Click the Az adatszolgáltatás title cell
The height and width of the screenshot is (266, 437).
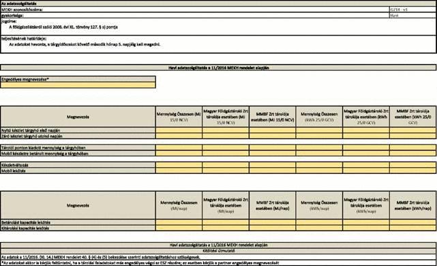point(218,3)
